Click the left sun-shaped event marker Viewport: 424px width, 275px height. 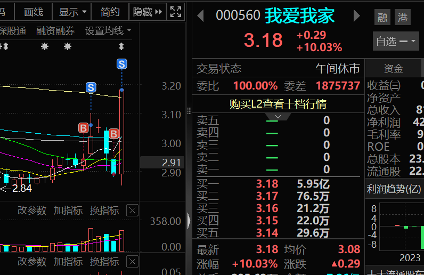[45, 46]
